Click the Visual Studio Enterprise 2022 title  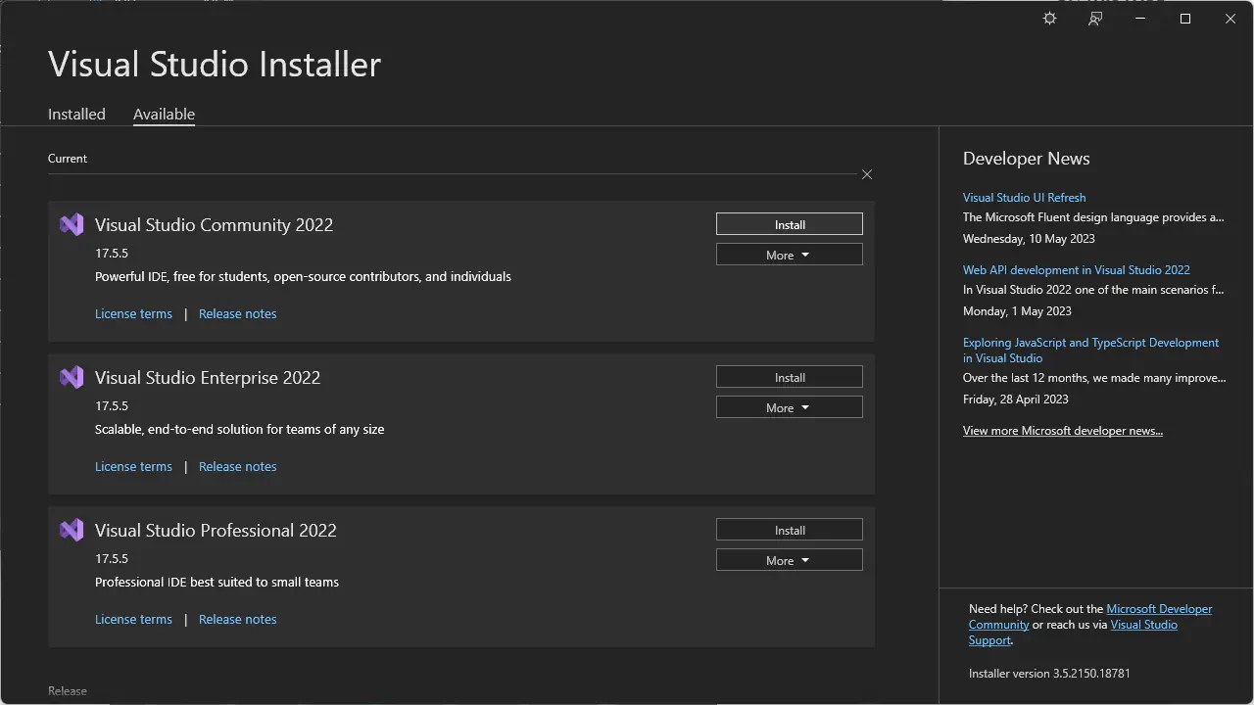[x=208, y=377]
